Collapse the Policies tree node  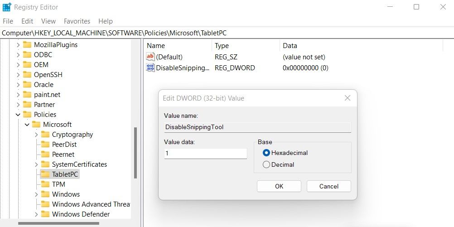(x=18, y=115)
